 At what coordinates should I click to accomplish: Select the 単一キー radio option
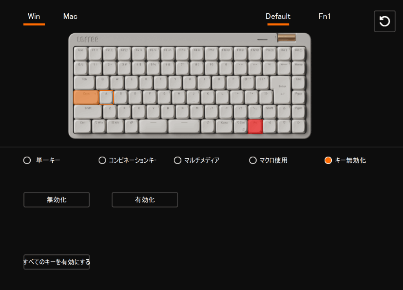tap(42, 160)
